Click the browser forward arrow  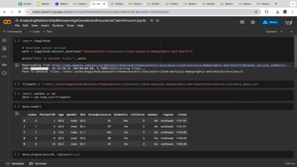[x=12, y=12]
